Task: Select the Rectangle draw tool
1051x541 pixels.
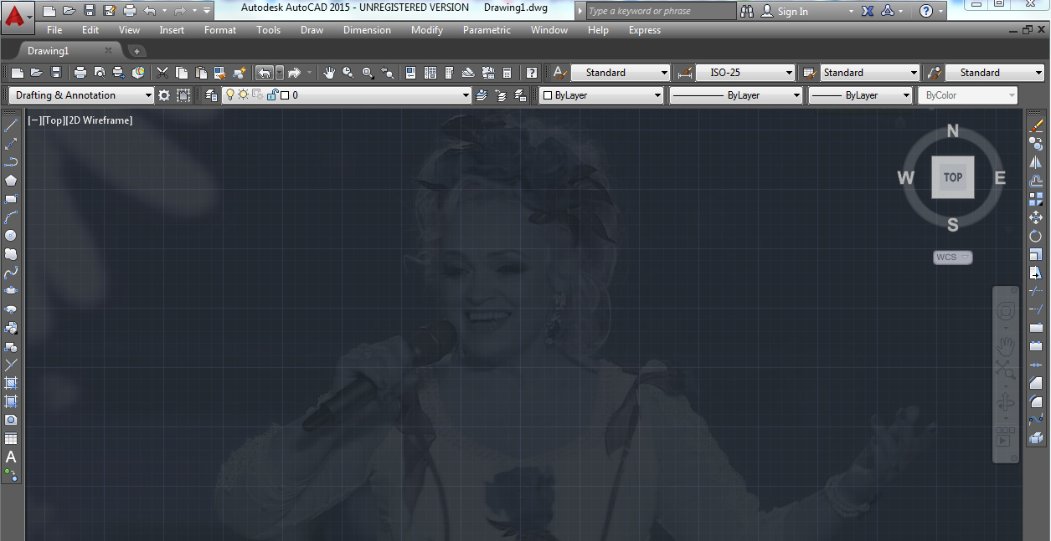Action: pos(12,199)
